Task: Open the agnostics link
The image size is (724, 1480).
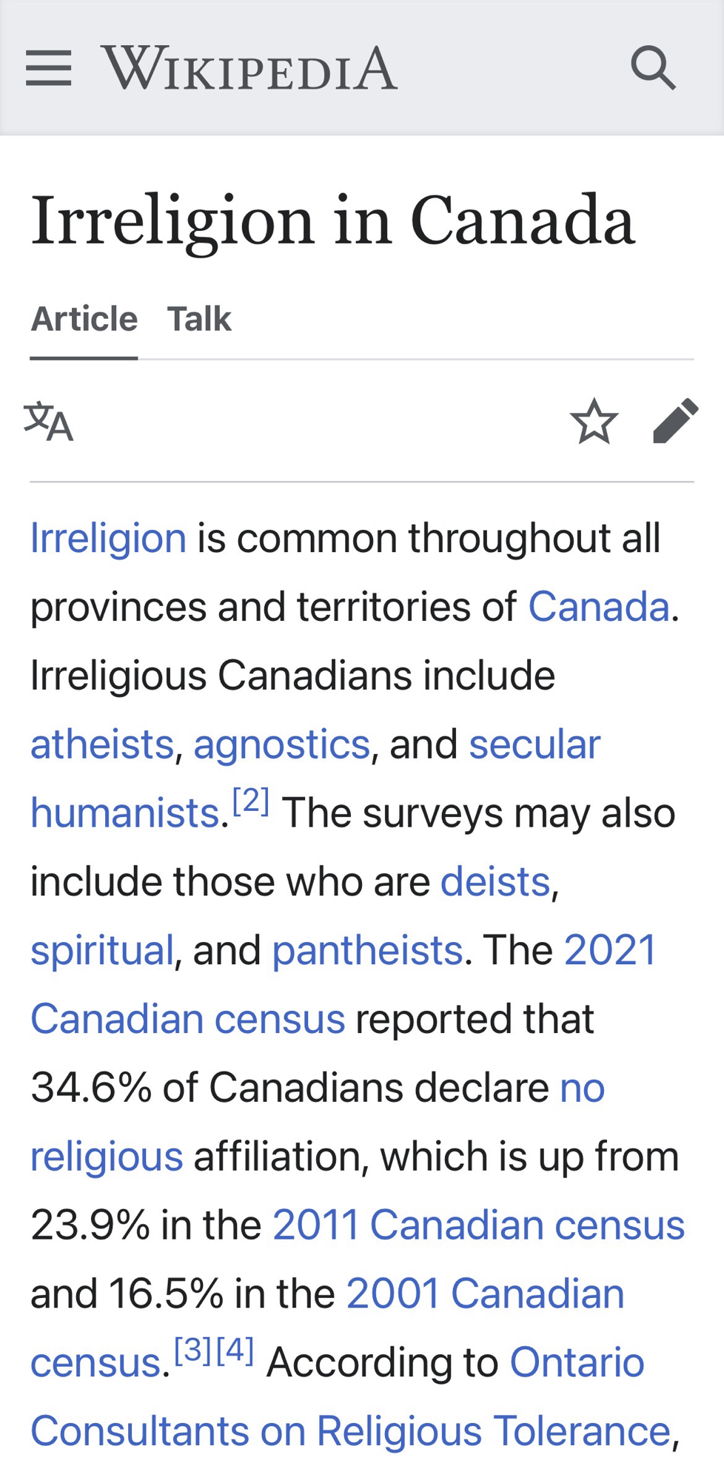Action: 281,744
